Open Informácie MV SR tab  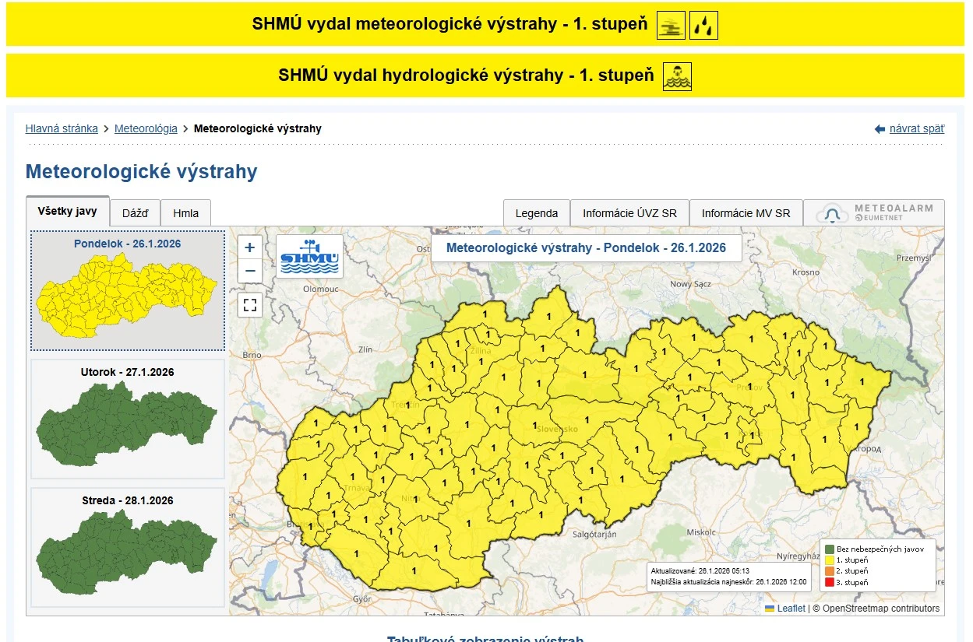click(746, 213)
